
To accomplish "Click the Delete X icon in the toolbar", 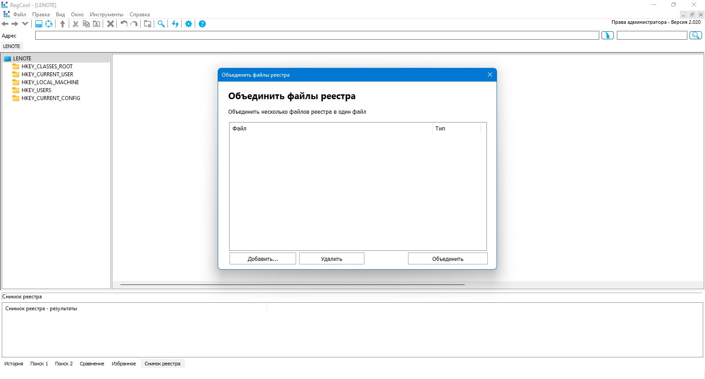I will point(111,24).
